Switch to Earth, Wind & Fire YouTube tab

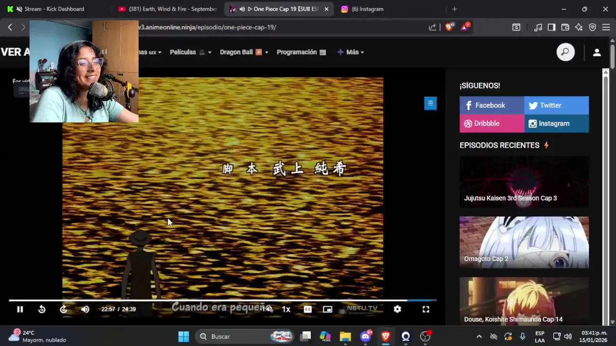click(x=168, y=9)
